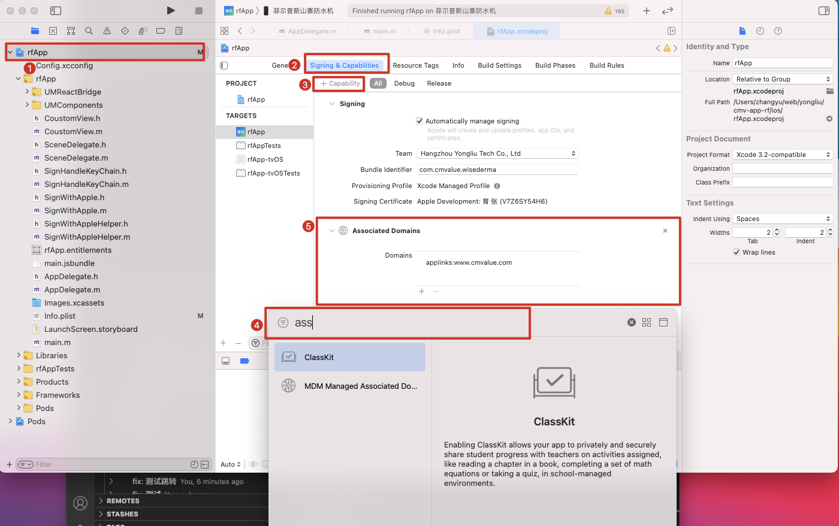Open the Library with plus button

coord(647,11)
